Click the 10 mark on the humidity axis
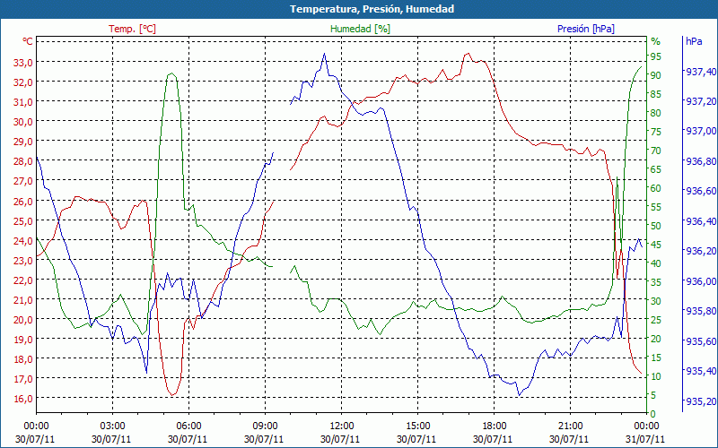The width and height of the screenshot is (718, 448). tap(656, 376)
